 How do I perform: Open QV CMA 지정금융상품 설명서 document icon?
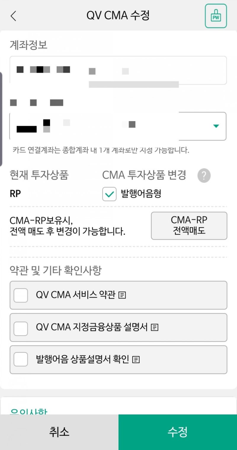point(155,327)
